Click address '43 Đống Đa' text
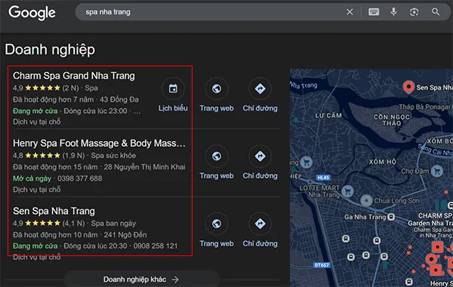This screenshot has height=287, width=453. (119, 99)
